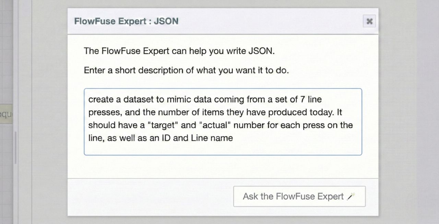
Task: Click the X icon to close the dialog
Action: click(x=369, y=21)
